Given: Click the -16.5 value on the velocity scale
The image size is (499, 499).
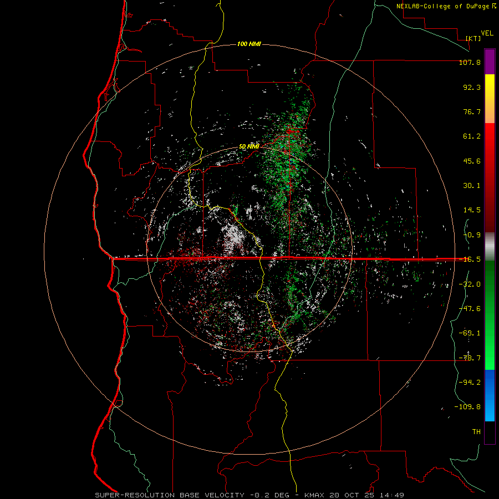Looking at the screenshot, I should (x=470, y=259).
